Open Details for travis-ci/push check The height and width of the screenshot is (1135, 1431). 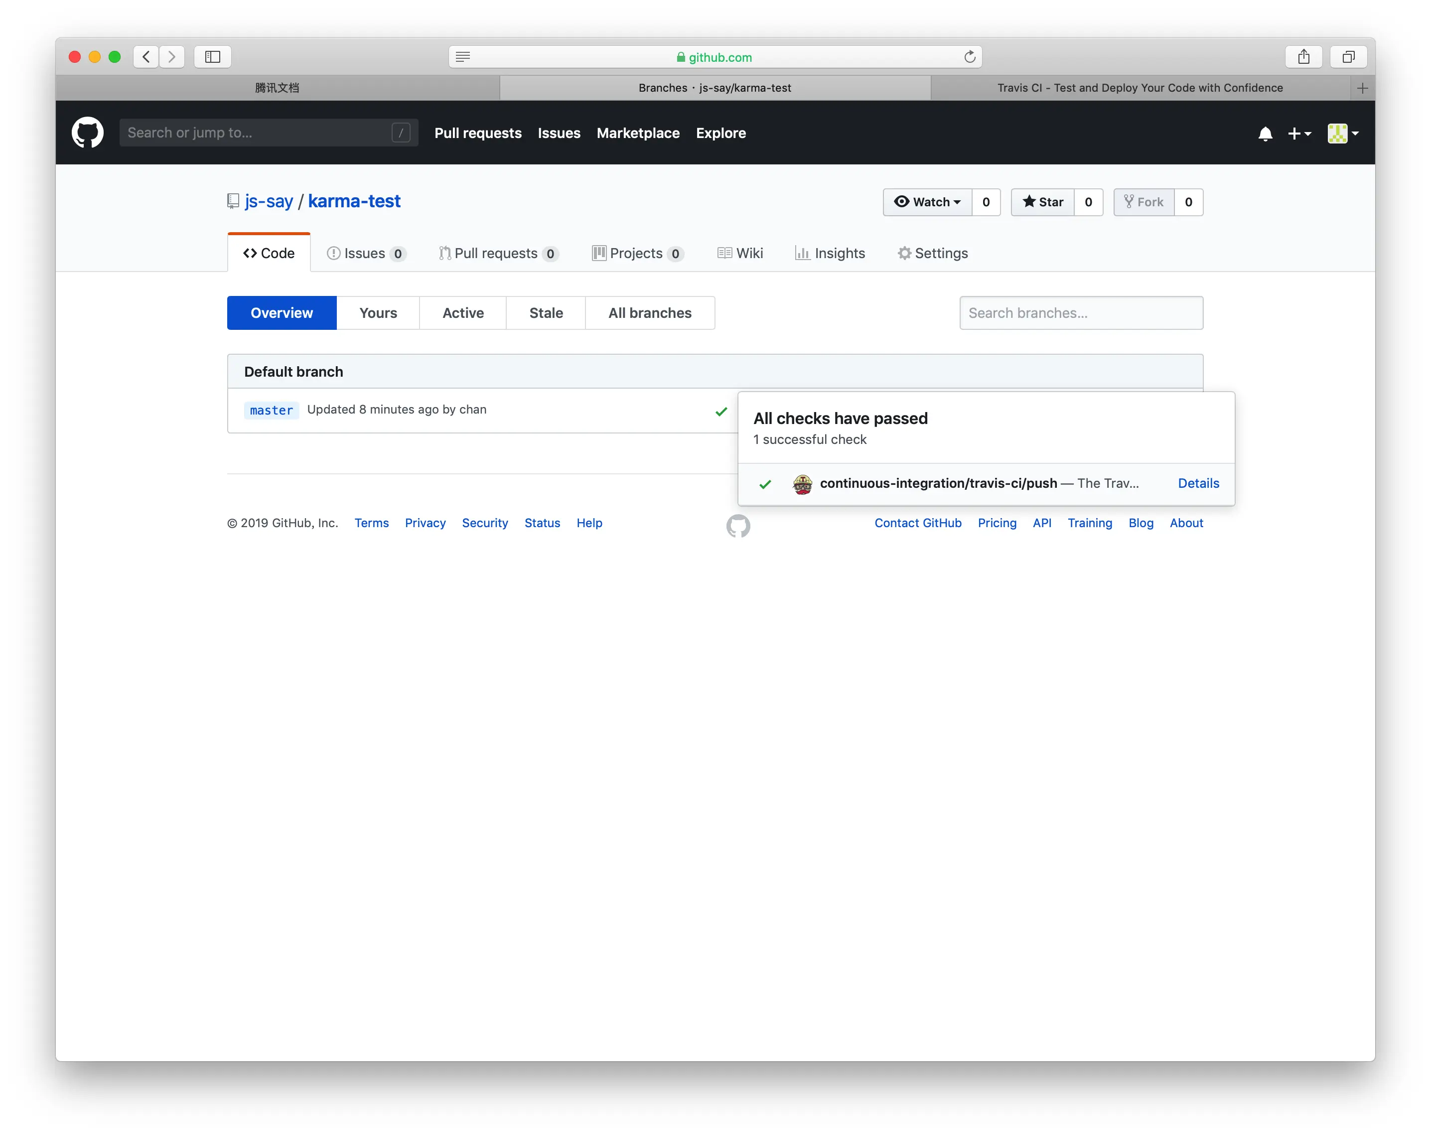1199,483
